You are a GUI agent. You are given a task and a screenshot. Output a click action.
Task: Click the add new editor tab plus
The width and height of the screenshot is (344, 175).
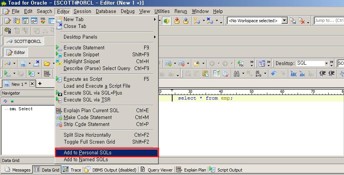[40, 84]
